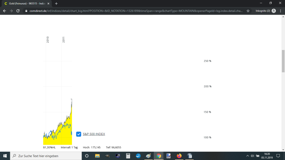Close the Gold (Feinunze) tab

point(48,3)
